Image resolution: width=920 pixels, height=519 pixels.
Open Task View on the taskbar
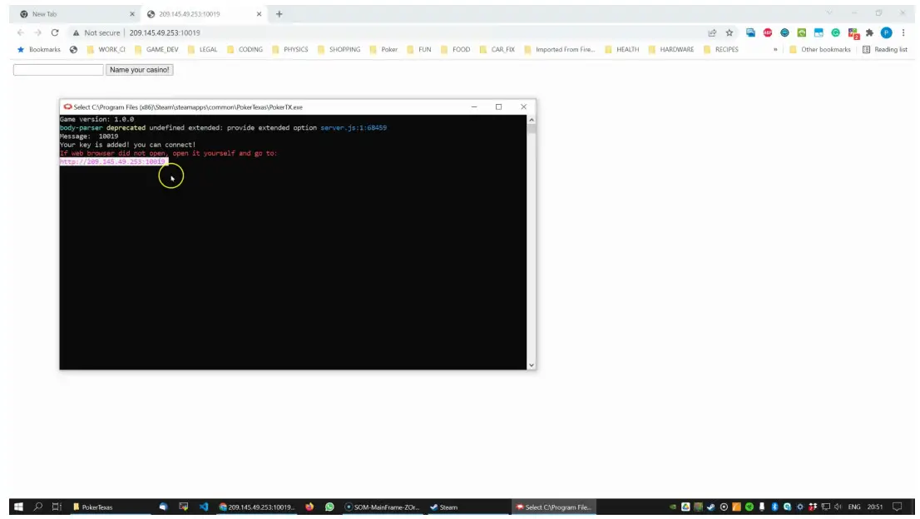[x=57, y=507]
